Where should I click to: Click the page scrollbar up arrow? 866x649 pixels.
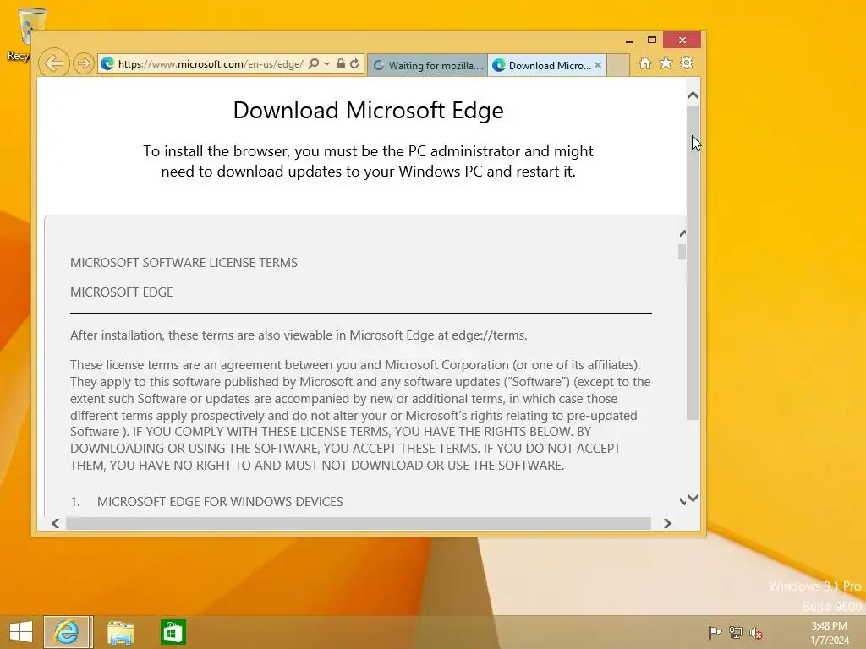coord(693,95)
